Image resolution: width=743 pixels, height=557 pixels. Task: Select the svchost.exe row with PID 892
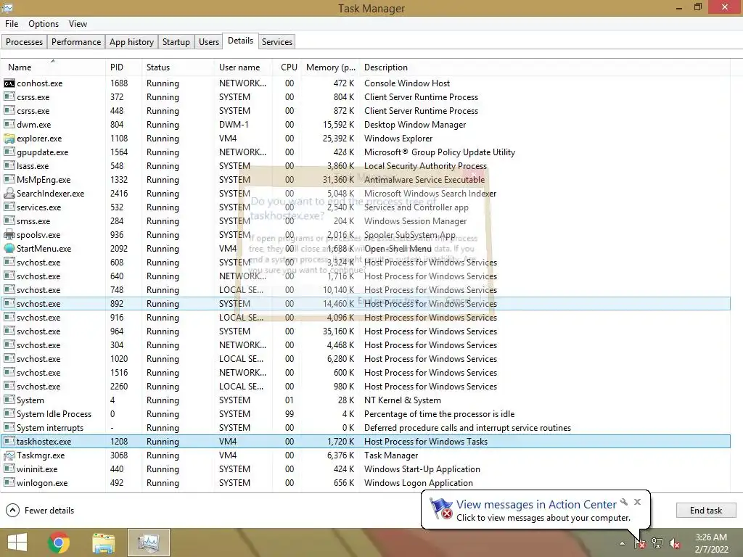click(366, 304)
